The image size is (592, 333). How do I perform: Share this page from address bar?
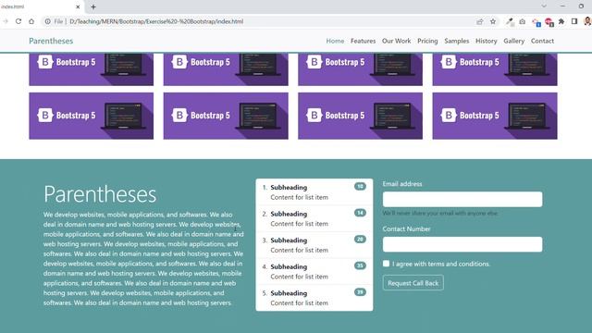(x=480, y=21)
